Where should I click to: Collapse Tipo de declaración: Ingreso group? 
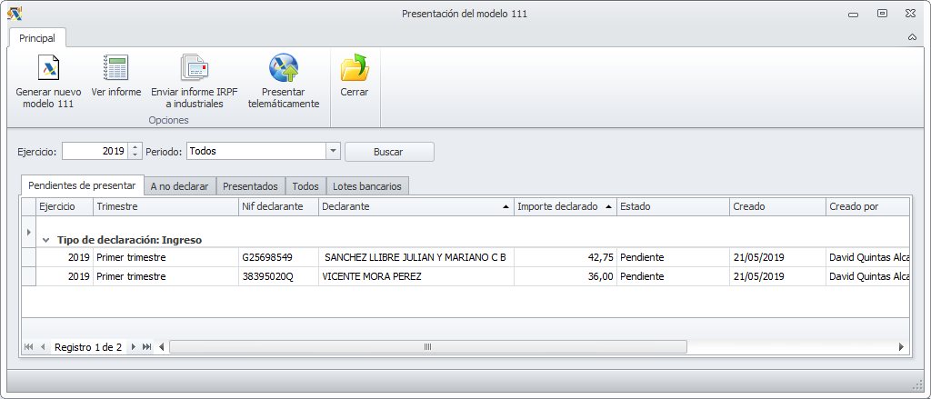click(x=45, y=241)
